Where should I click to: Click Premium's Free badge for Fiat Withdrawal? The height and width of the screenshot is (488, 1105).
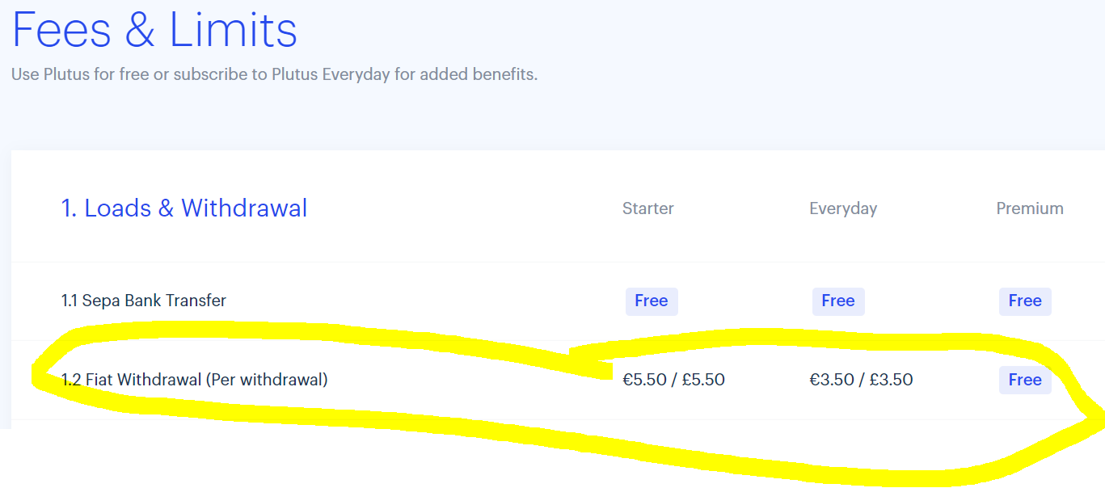(x=1025, y=380)
